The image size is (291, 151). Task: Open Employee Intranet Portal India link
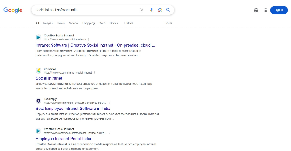point(63,139)
